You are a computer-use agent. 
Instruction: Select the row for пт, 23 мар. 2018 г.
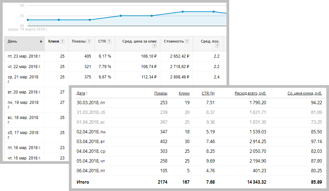(24, 56)
